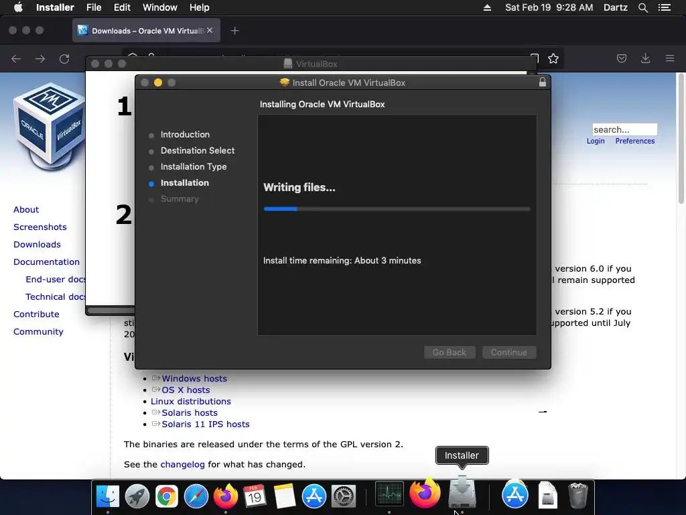
Task: Open Firefox hamburger application menu
Action: coord(670,58)
